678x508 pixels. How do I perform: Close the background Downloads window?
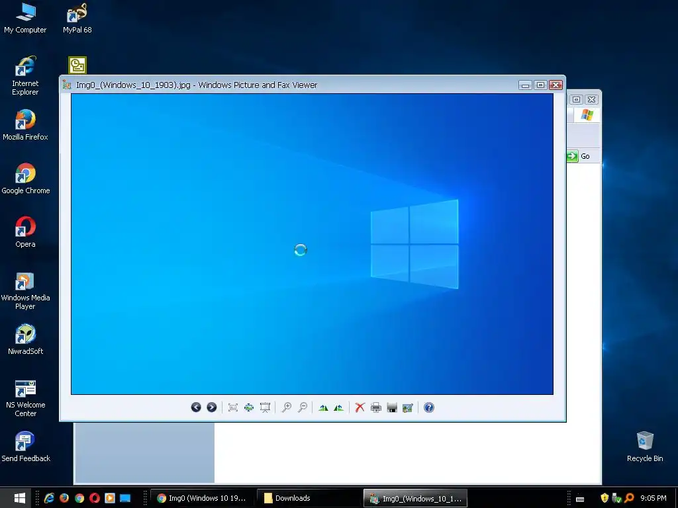[x=591, y=99]
